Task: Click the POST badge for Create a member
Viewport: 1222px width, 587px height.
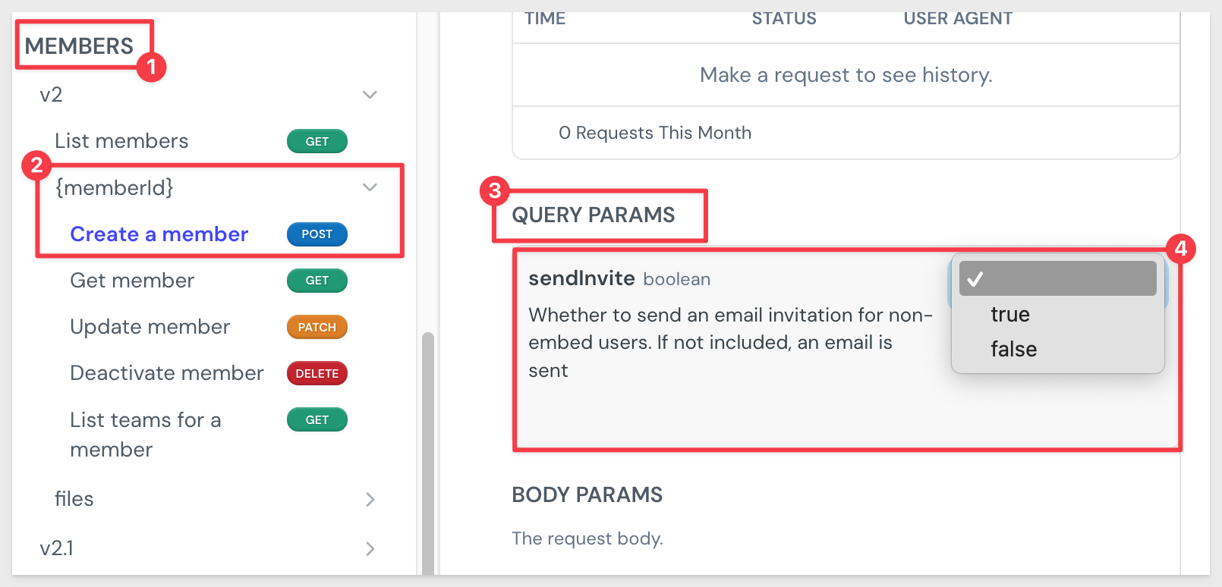Action: 317,234
